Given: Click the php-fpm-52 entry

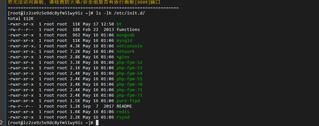Looking at the screenshot, I should coord(130,63).
